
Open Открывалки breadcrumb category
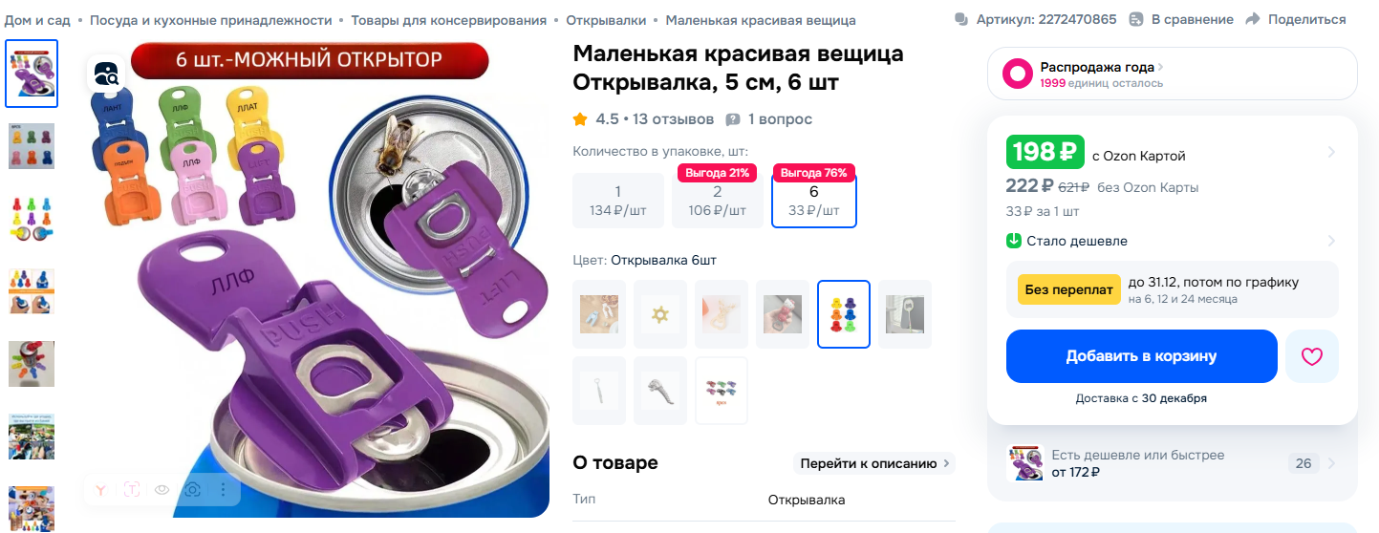(x=606, y=20)
